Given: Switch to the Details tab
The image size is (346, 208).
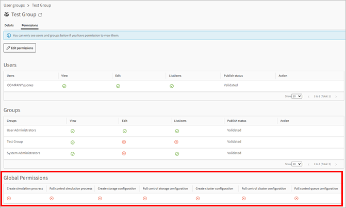Looking at the screenshot, I should point(9,25).
